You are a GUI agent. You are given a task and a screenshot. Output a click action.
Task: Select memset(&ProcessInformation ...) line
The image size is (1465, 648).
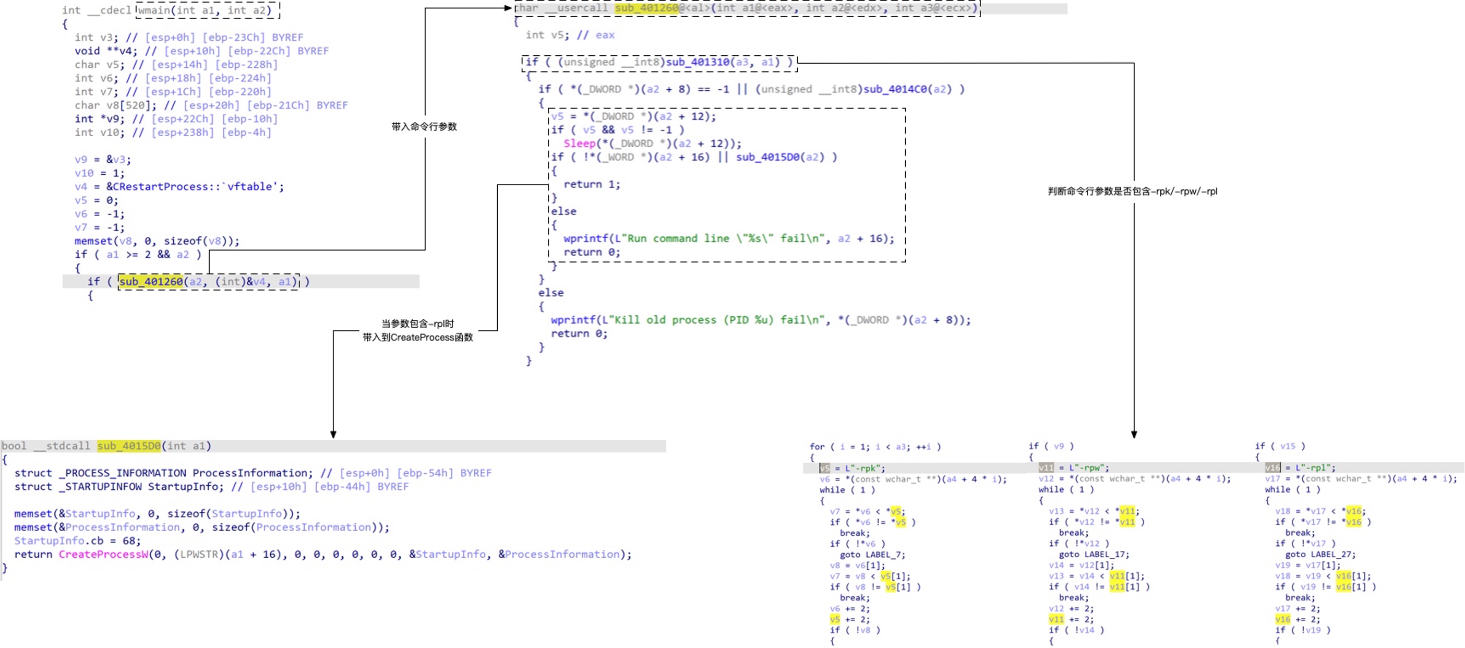[202, 527]
